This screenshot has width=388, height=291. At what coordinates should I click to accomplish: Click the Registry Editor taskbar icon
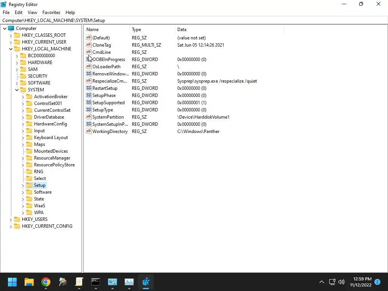click(146, 282)
